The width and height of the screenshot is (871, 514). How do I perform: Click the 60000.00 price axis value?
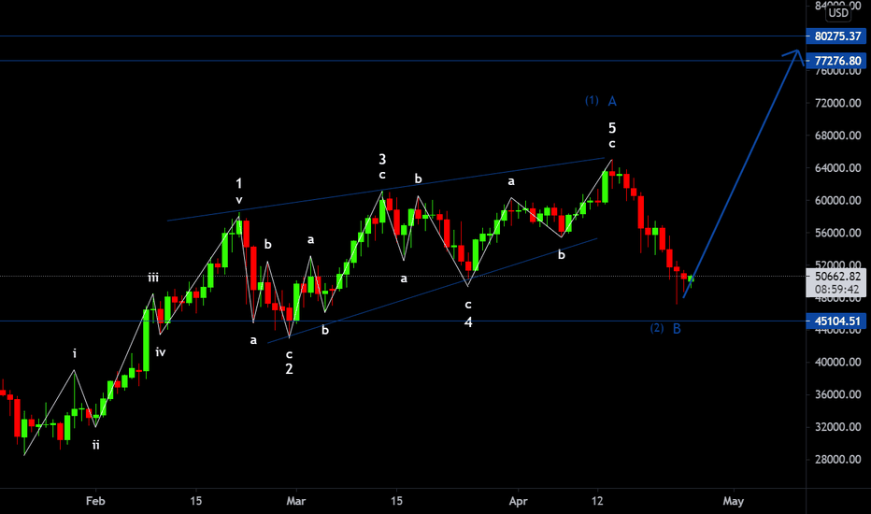pyautogui.click(x=837, y=200)
